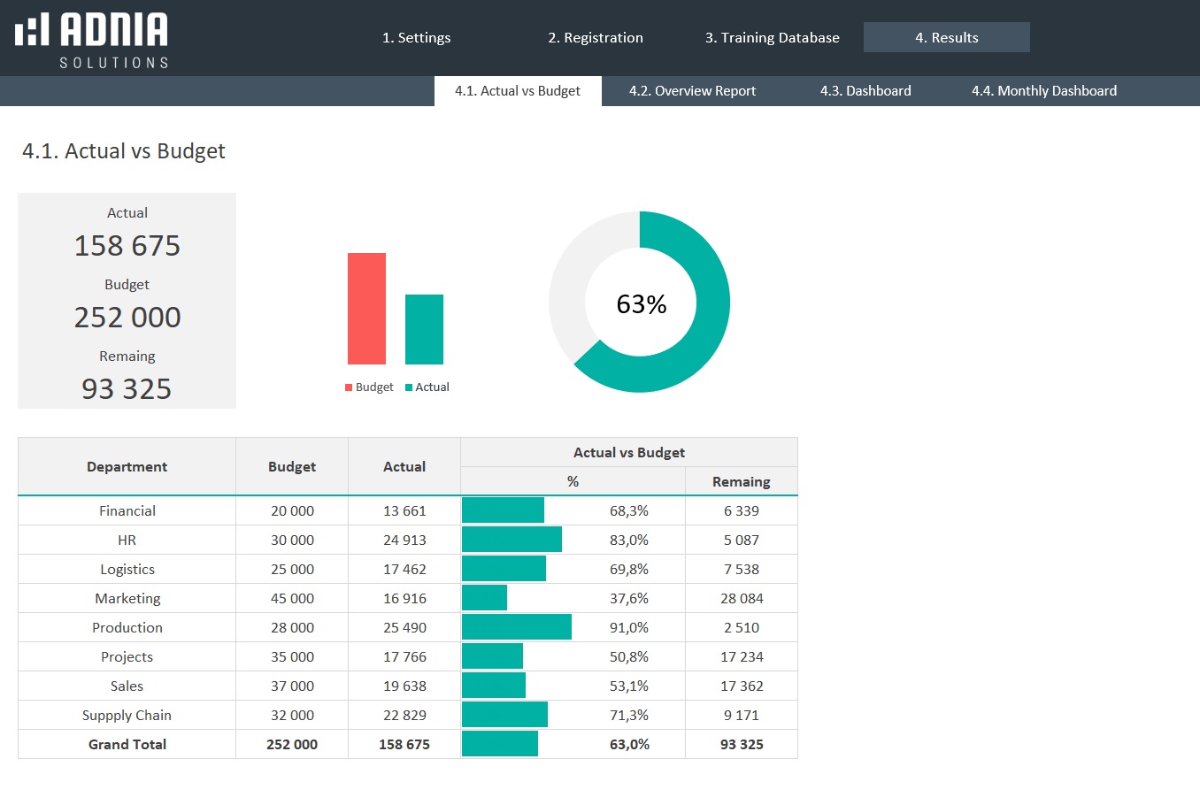1200x805 pixels.
Task: Select the HR budget cell 30 000
Action: point(292,540)
